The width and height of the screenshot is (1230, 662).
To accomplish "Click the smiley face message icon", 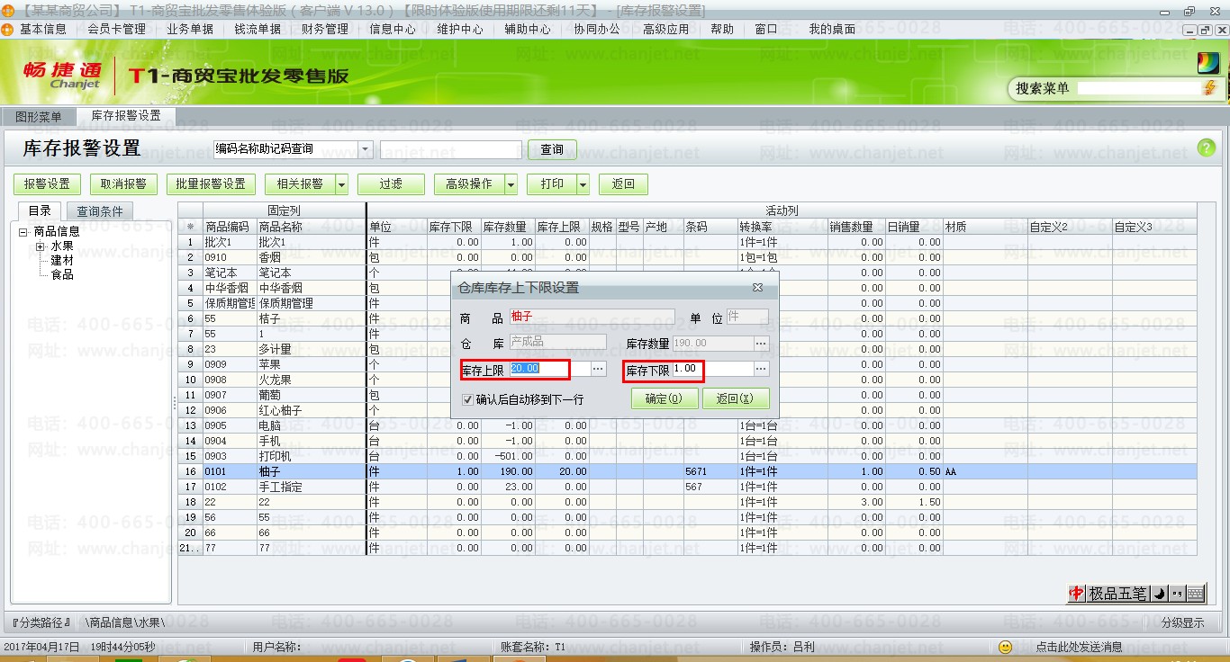I will tap(1006, 647).
